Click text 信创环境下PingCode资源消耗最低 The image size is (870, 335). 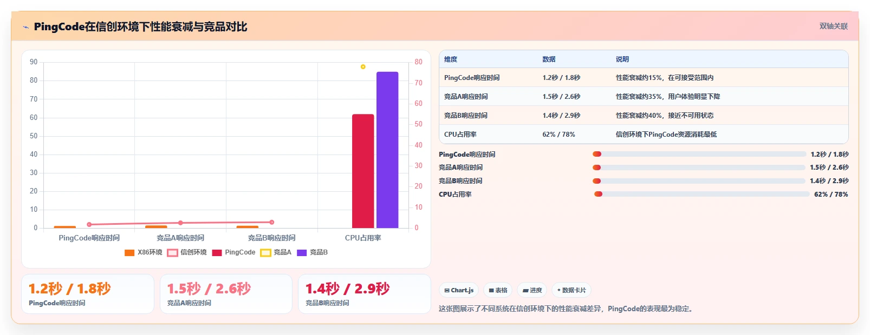coord(666,135)
